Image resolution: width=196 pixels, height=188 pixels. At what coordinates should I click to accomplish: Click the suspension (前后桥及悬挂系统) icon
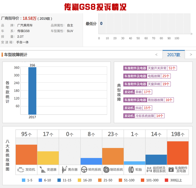(x=149, y=170)
